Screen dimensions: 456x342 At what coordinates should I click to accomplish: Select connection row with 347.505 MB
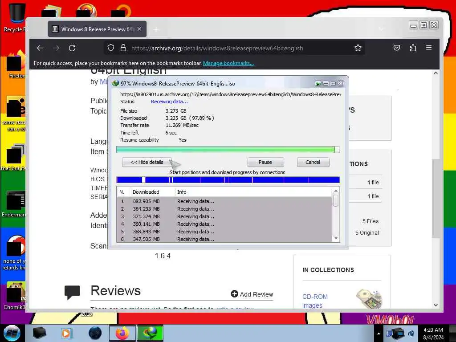click(224, 239)
